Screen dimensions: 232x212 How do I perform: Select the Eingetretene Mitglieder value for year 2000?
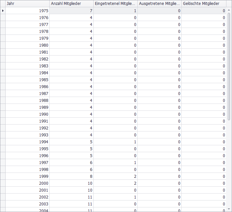click(115, 183)
